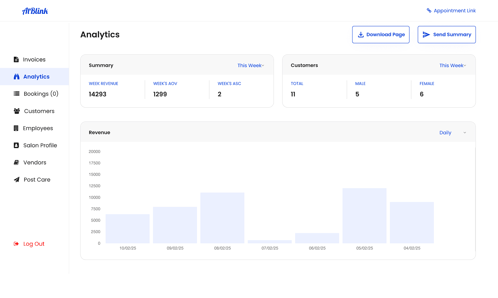Click the Customers group icon
The height and width of the screenshot is (298, 498).
(17, 111)
